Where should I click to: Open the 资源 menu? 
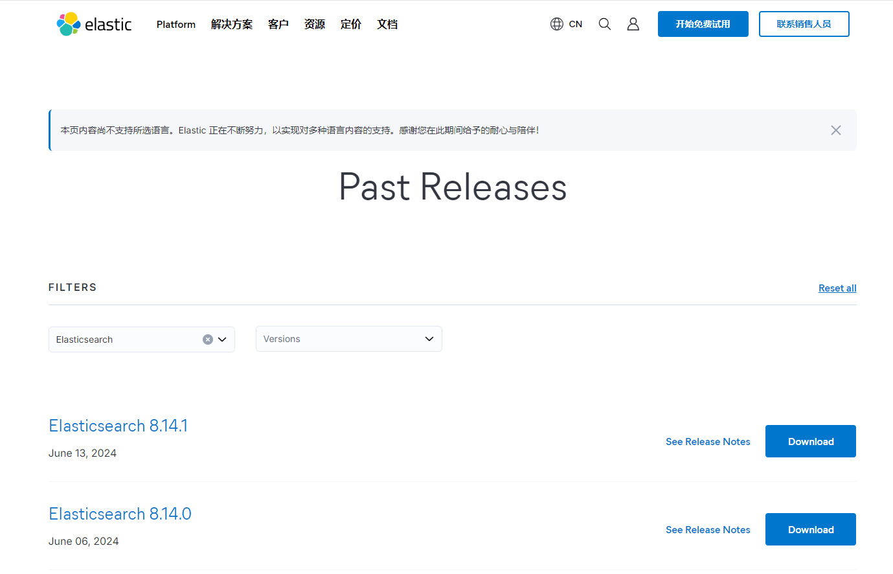coord(315,24)
